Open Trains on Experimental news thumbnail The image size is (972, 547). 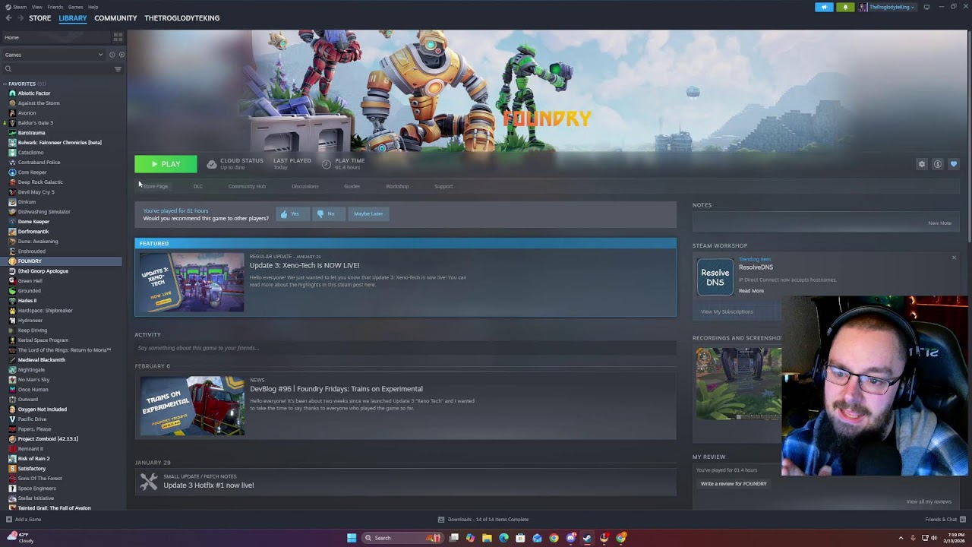(192, 406)
